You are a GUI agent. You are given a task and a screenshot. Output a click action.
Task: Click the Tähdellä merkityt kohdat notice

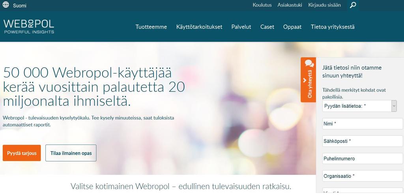point(354,94)
